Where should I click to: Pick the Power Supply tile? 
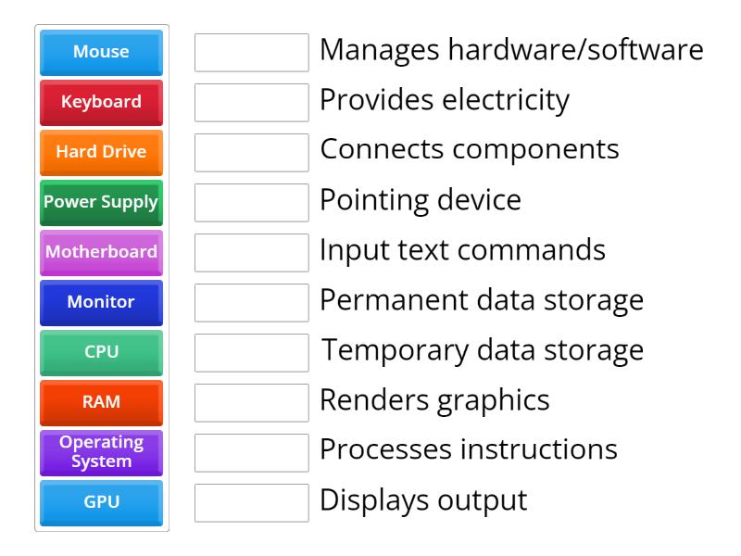tap(100, 203)
